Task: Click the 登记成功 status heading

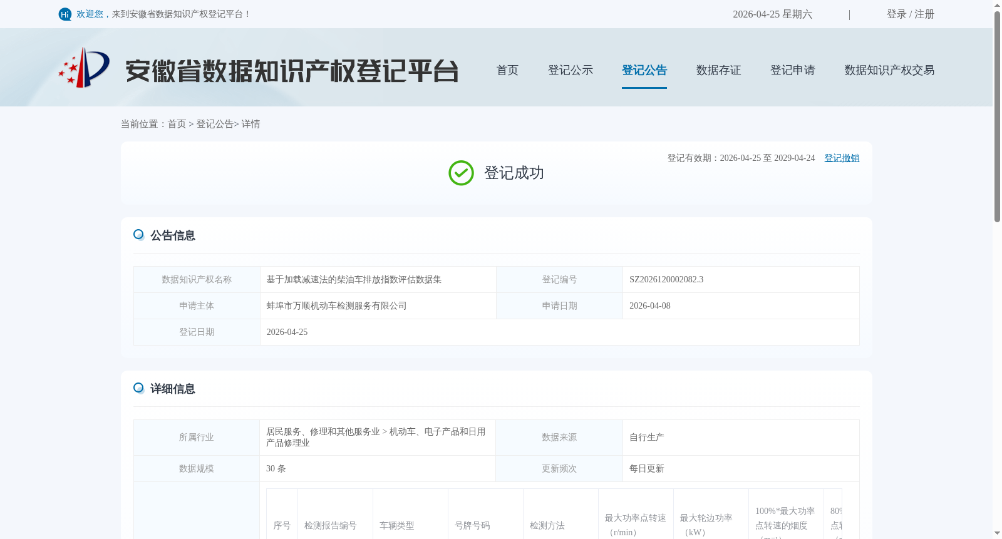Action: point(514,173)
